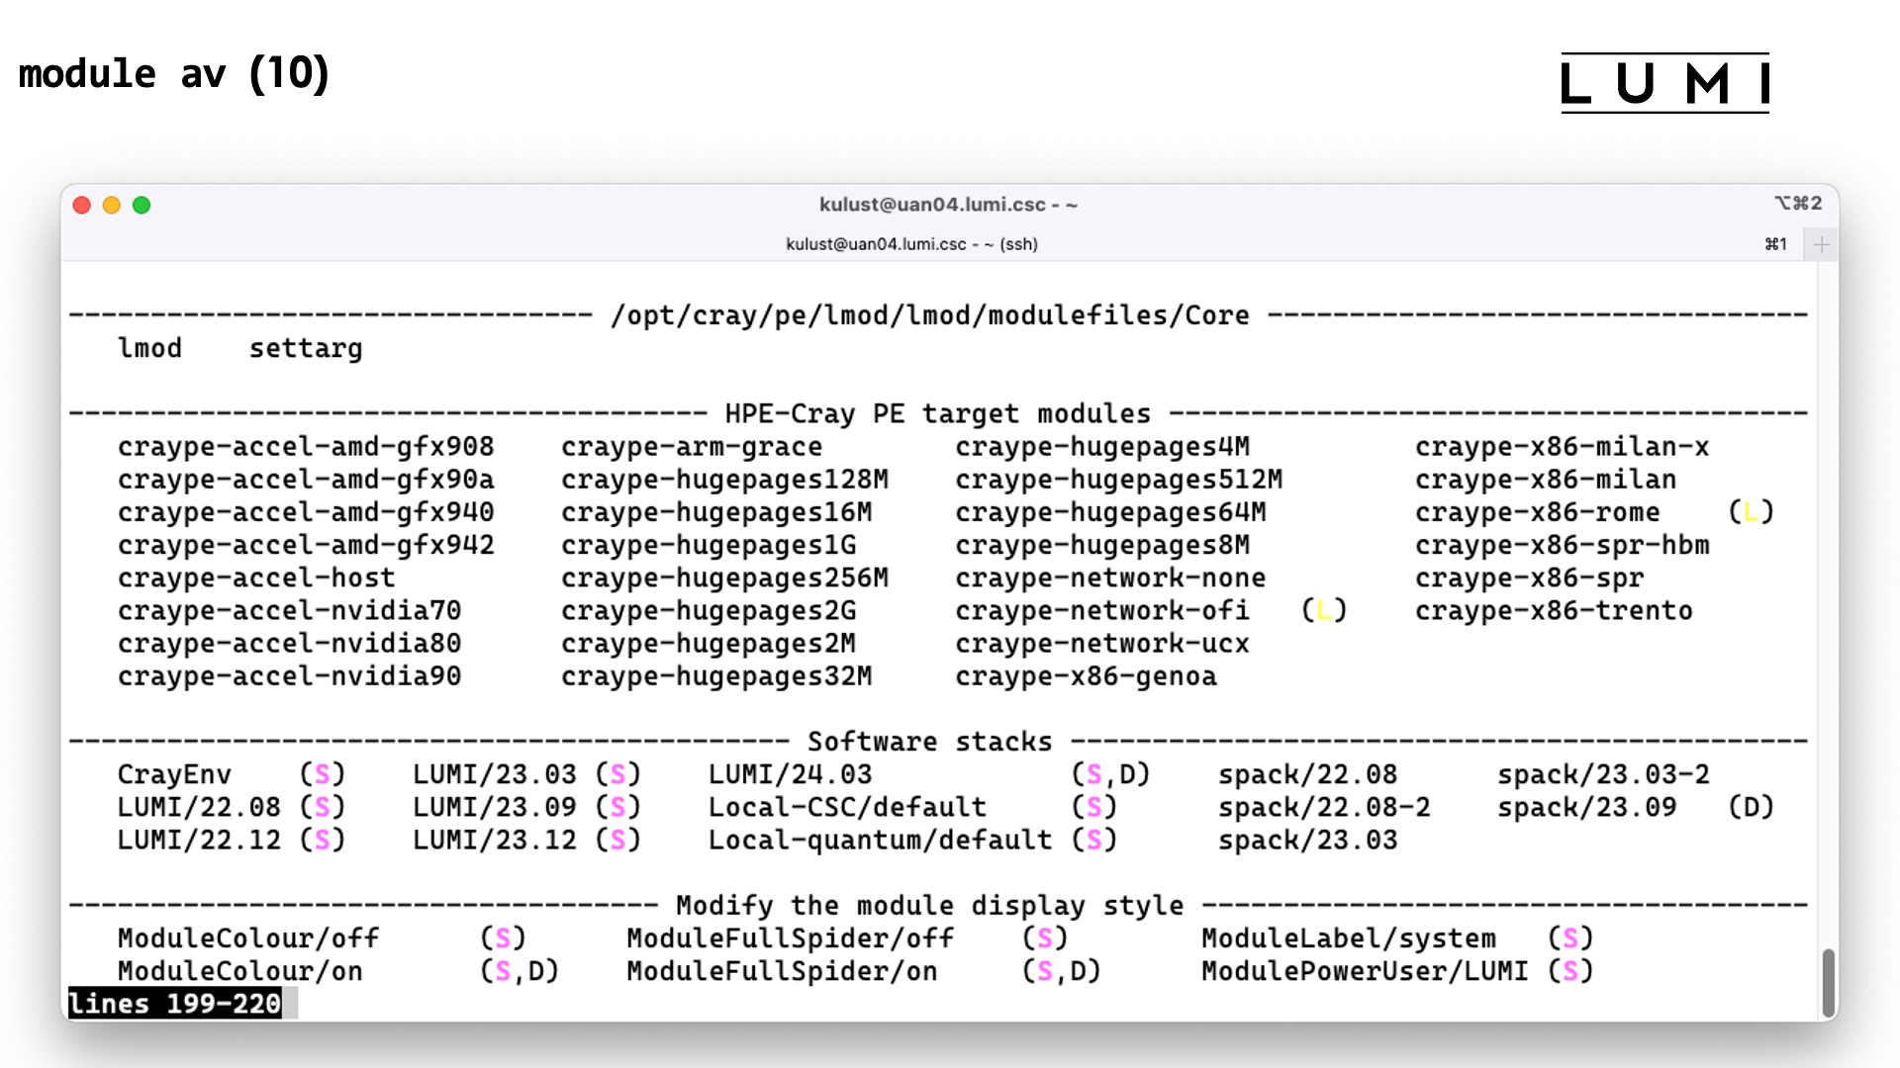This screenshot has height=1068, width=1900.
Task: Click 'ModuleColour/off' entry
Action: 248,938
